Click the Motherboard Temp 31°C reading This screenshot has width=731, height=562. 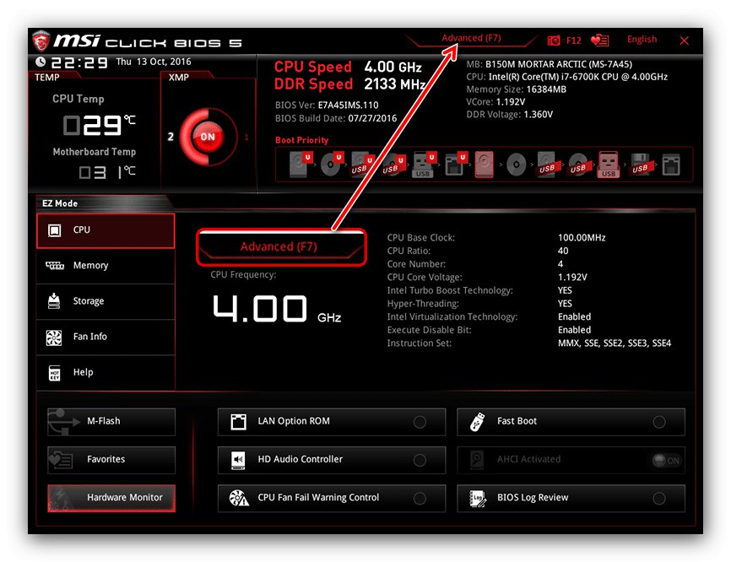[106, 172]
